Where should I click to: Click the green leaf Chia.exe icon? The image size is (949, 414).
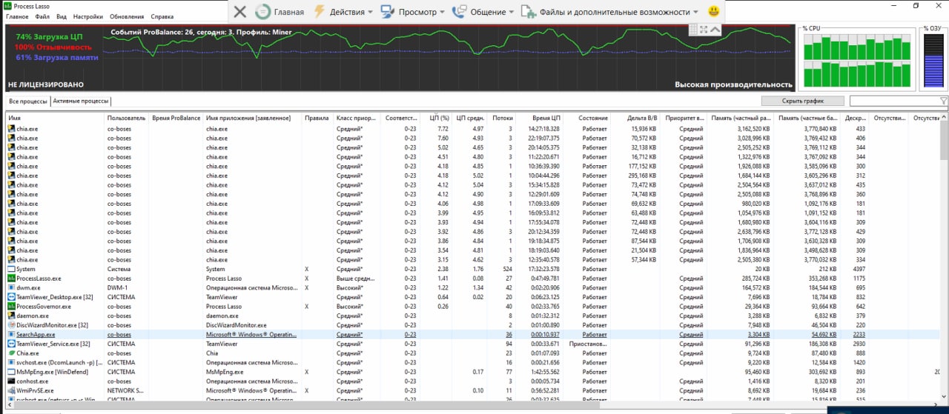pos(11,353)
